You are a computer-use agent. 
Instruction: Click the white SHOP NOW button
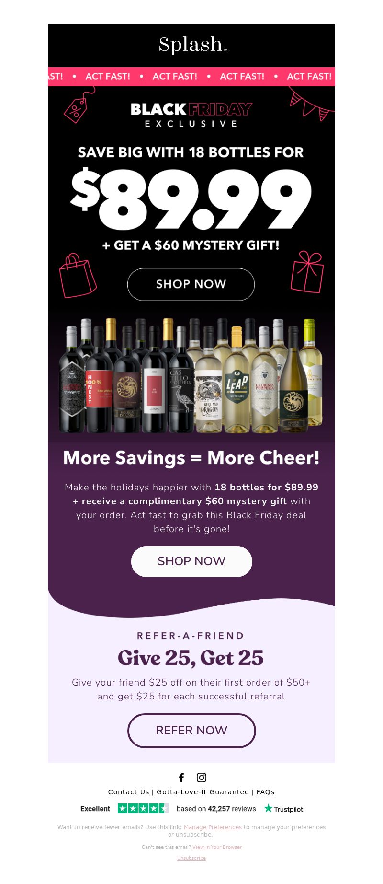click(x=191, y=561)
